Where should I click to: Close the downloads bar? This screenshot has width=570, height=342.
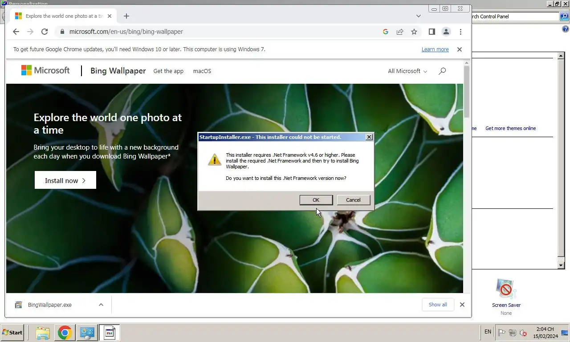(462, 305)
